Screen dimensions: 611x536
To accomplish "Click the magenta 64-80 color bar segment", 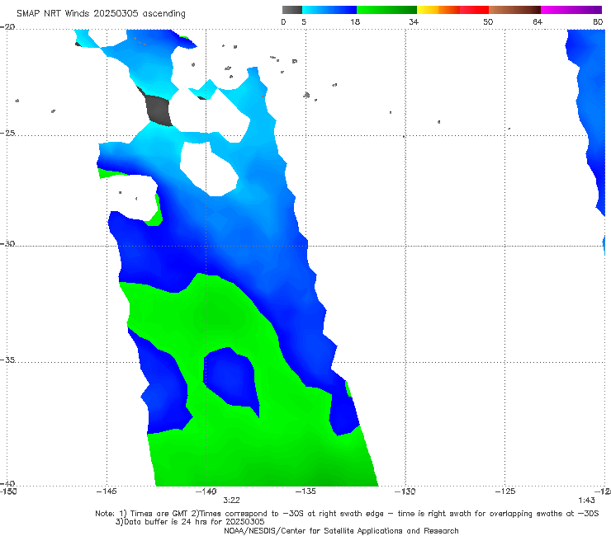I will pos(571,10).
